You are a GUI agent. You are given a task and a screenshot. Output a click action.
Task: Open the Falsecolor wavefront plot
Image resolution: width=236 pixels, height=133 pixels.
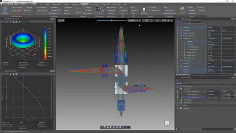click(79, 10)
